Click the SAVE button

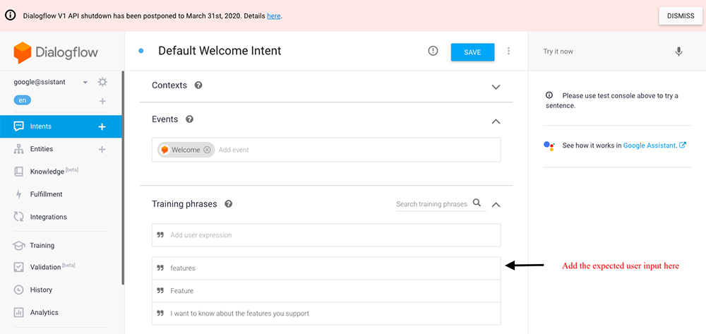tap(473, 52)
